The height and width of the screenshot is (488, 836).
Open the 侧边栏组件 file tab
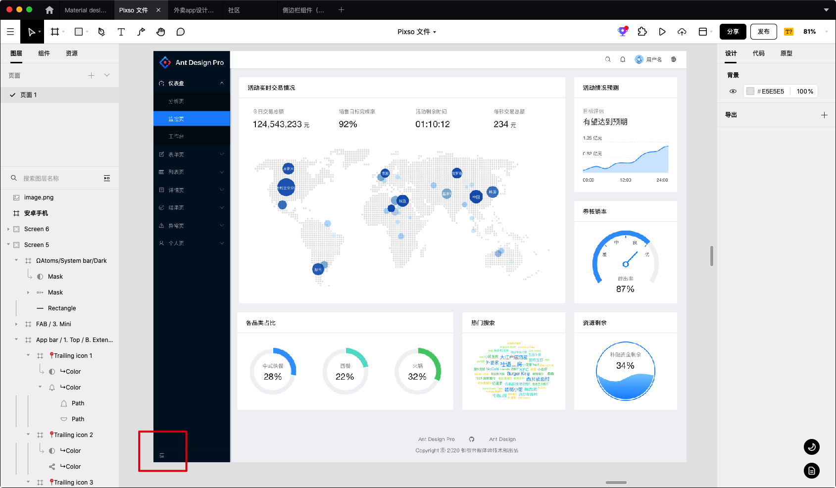[303, 10]
